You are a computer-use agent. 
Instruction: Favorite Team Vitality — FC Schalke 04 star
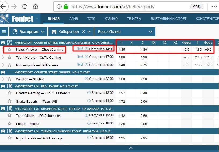tap(9, 115)
